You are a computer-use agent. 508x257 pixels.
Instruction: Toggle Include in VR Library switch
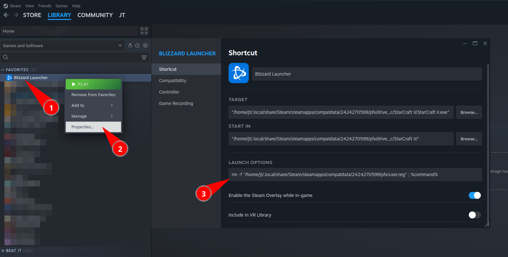pos(475,215)
